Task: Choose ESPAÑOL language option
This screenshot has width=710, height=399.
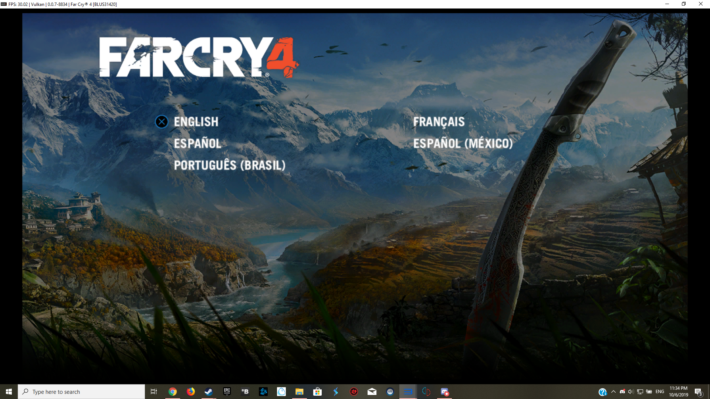Action: tap(197, 143)
